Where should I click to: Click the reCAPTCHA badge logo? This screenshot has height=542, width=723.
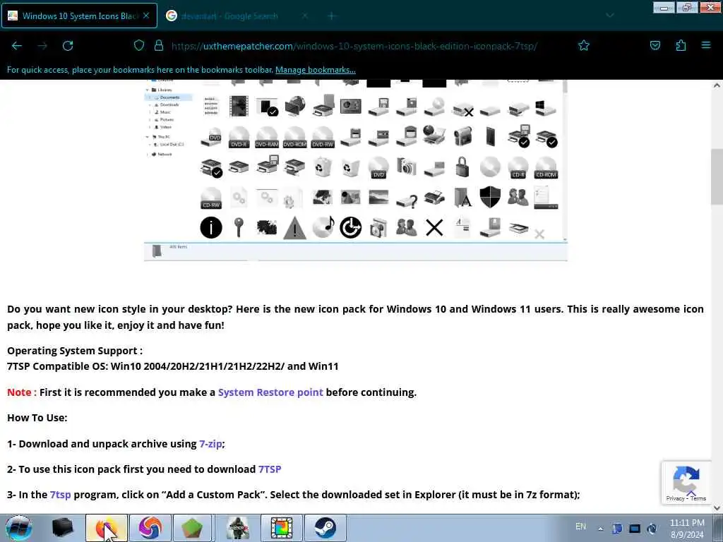coord(686,479)
